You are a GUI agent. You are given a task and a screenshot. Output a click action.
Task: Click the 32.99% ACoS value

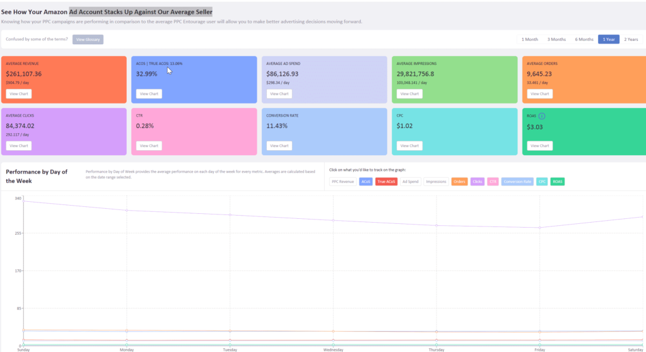coord(146,74)
